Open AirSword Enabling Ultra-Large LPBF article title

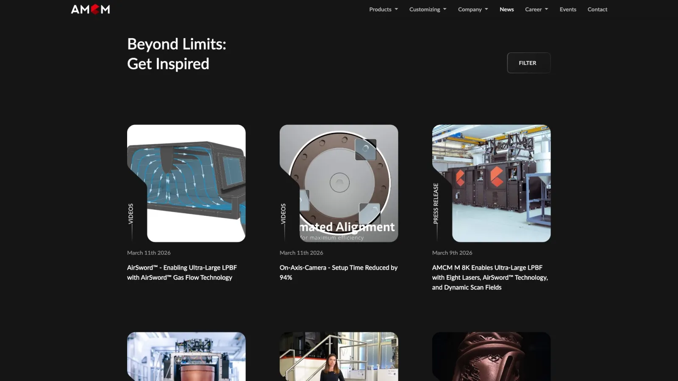(182, 273)
